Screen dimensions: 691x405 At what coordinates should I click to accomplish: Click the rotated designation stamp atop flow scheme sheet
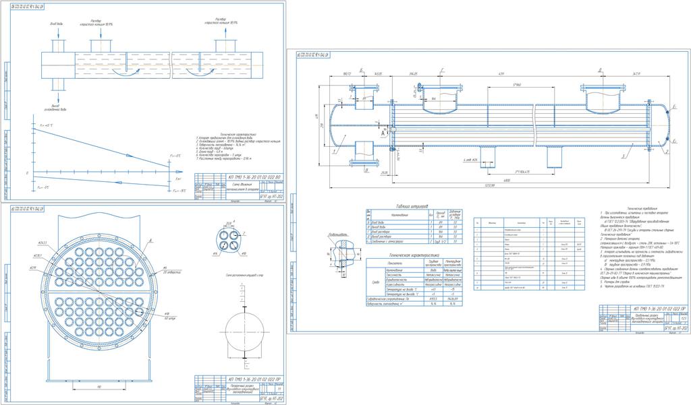tap(27, 6)
